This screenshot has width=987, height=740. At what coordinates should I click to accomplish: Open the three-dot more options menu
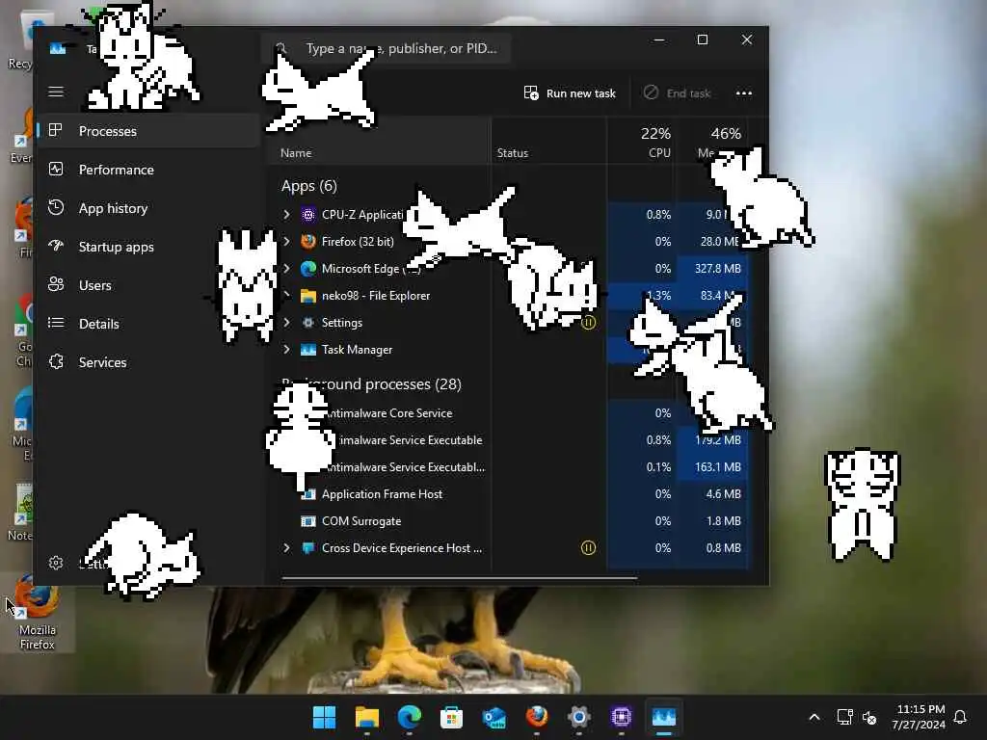pos(744,93)
